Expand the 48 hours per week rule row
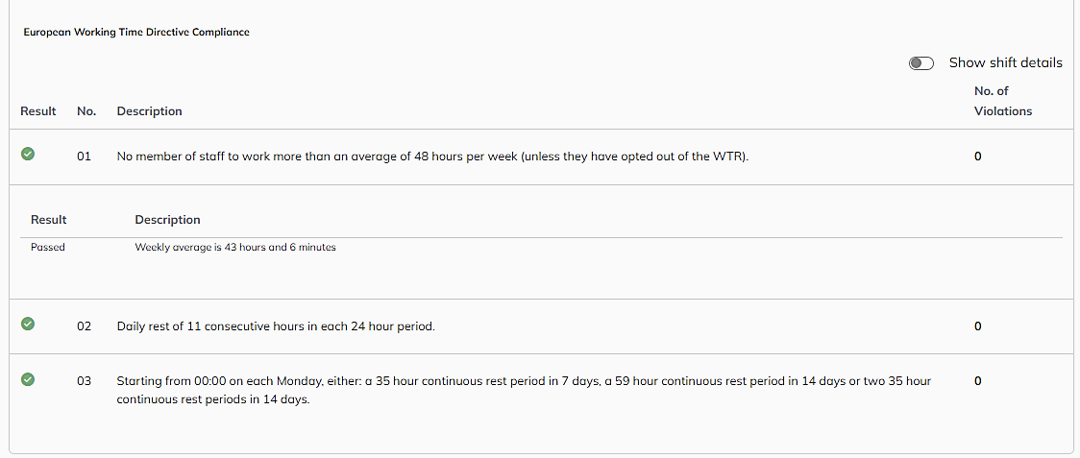Screen dimensions: 1080x458 pyautogui.click(x=540, y=157)
